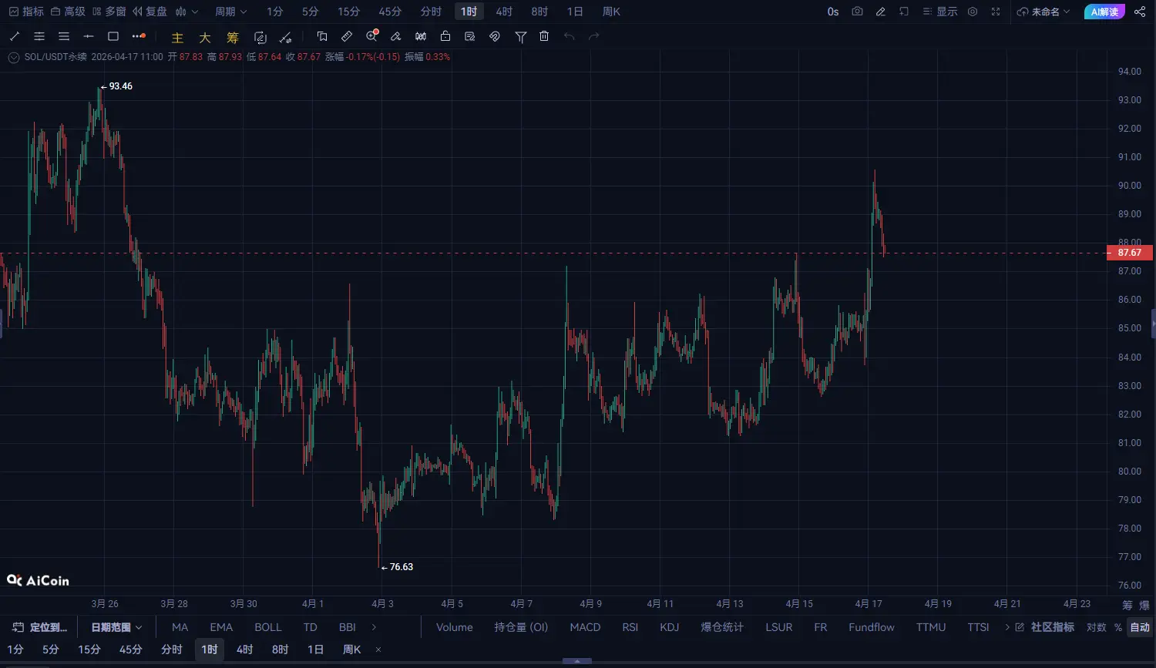This screenshot has width=1156, height=668.
Task: Switch to 4时 timeframe in top bar
Action: (x=504, y=12)
